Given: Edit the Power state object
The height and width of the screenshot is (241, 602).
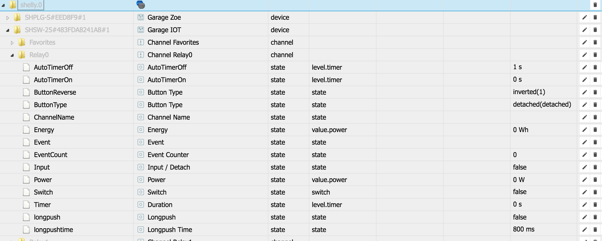Looking at the screenshot, I should (584, 180).
